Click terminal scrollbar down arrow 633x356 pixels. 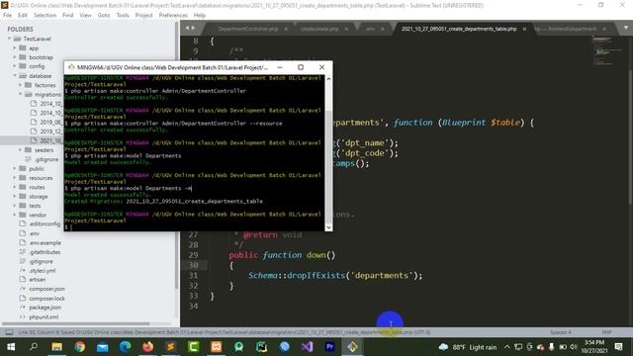(328, 227)
